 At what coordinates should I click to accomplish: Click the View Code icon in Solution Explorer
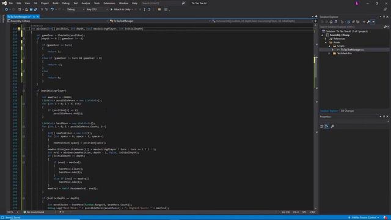tap(364, 22)
